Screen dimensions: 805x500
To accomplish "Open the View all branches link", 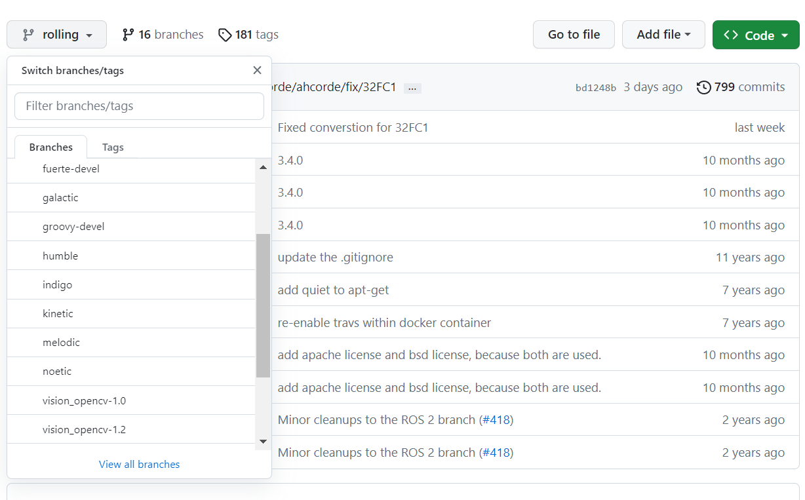I will [139, 464].
